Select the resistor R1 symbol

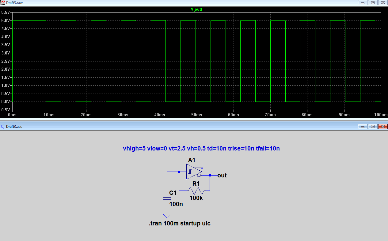click(196, 191)
